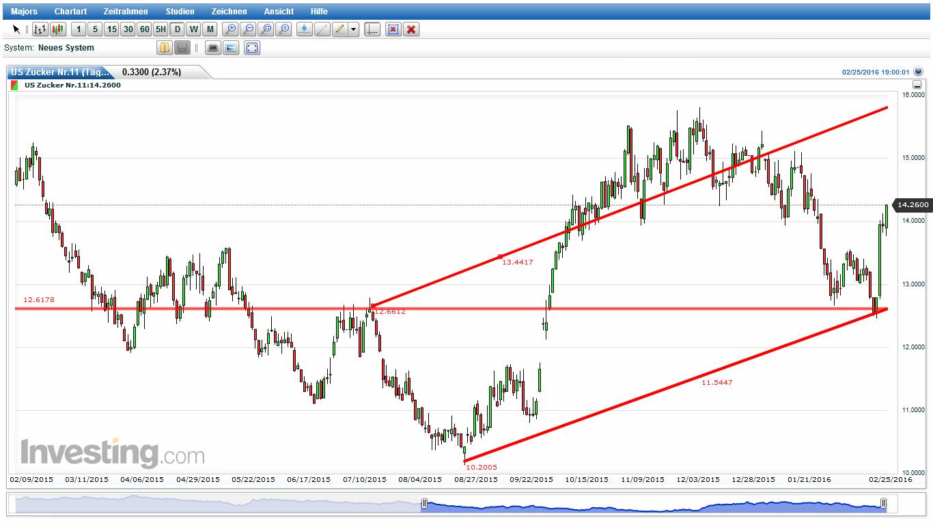Click the 02/25/2016 19:00:01 timestamp
This screenshot has height=525, width=933.
click(x=876, y=72)
